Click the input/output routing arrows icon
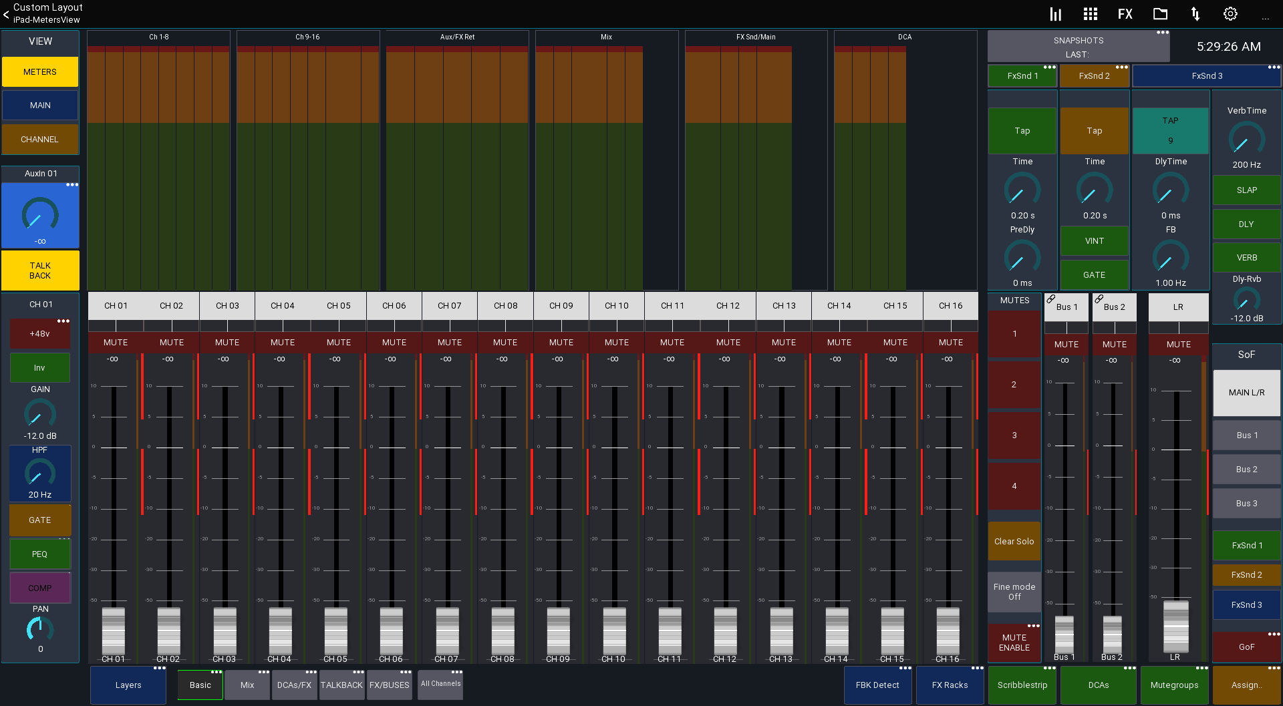 point(1195,13)
